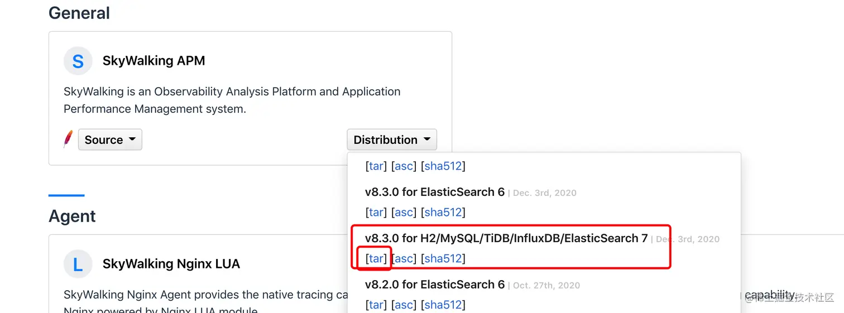Viewport: 844px width, 313px height.
Task: Click the topmost sha512 link in dropdown
Action: tap(443, 166)
